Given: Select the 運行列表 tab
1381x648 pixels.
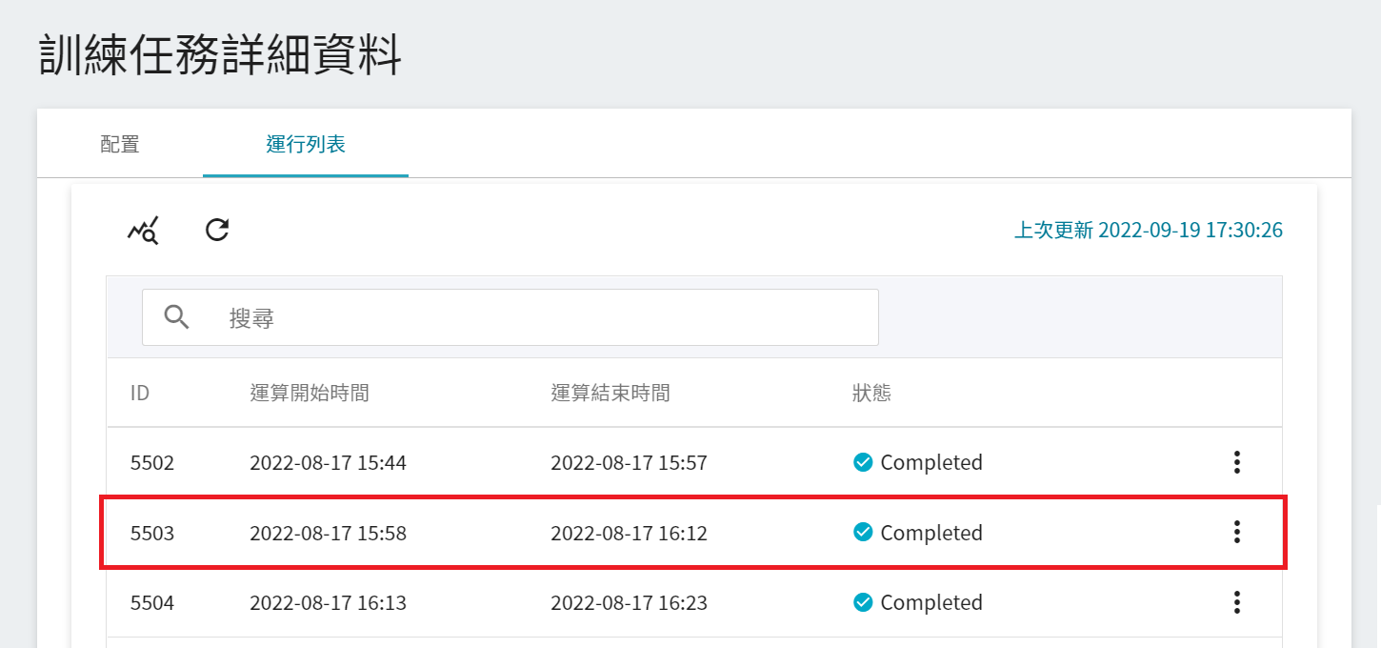Looking at the screenshot, I should point(306,145).
